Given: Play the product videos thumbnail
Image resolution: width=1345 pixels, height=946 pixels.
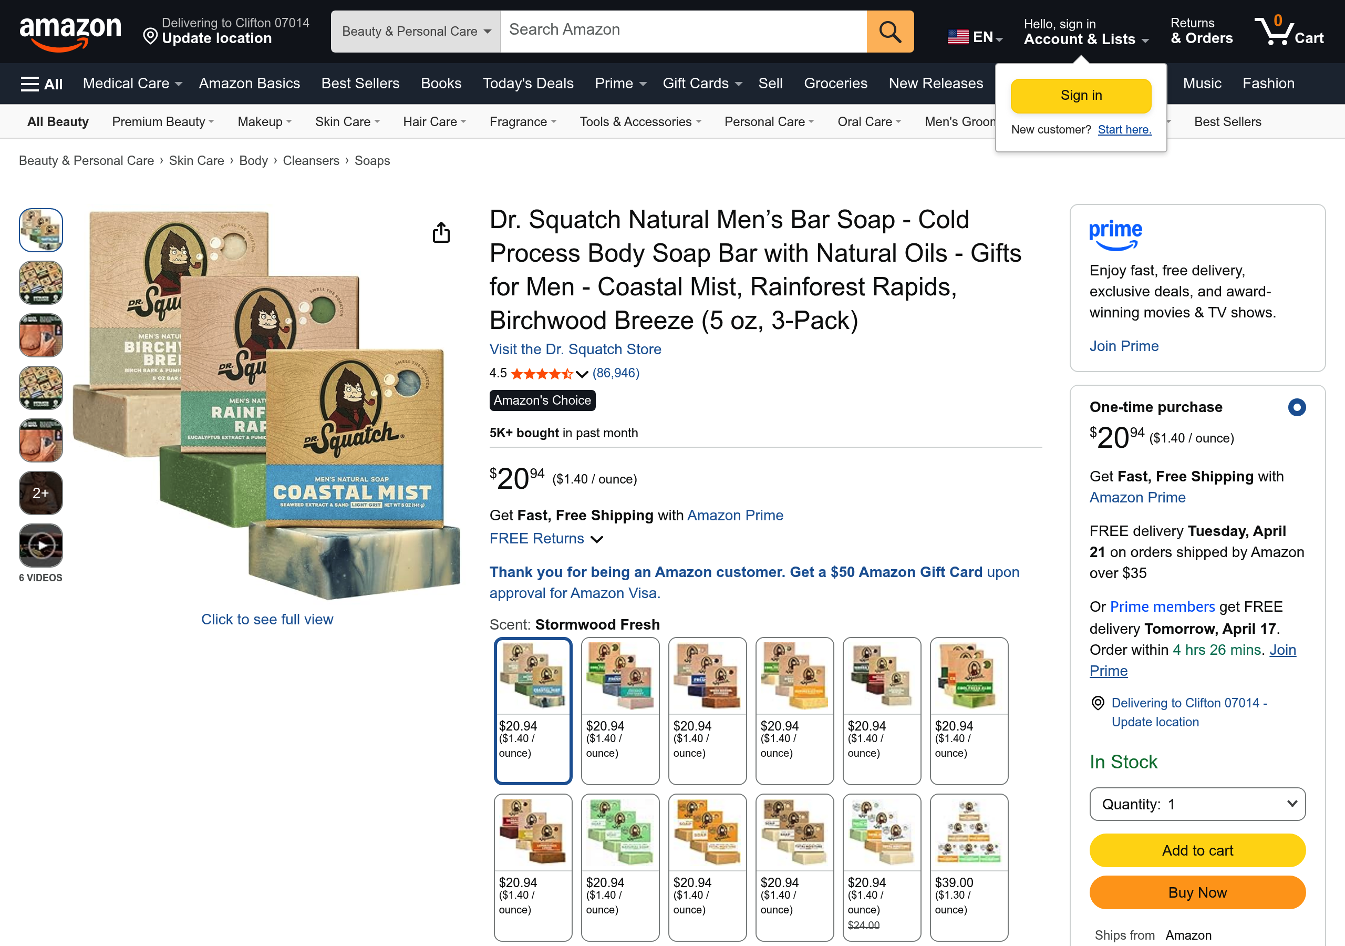Looking at the screenshot, I should click(40, 544).
